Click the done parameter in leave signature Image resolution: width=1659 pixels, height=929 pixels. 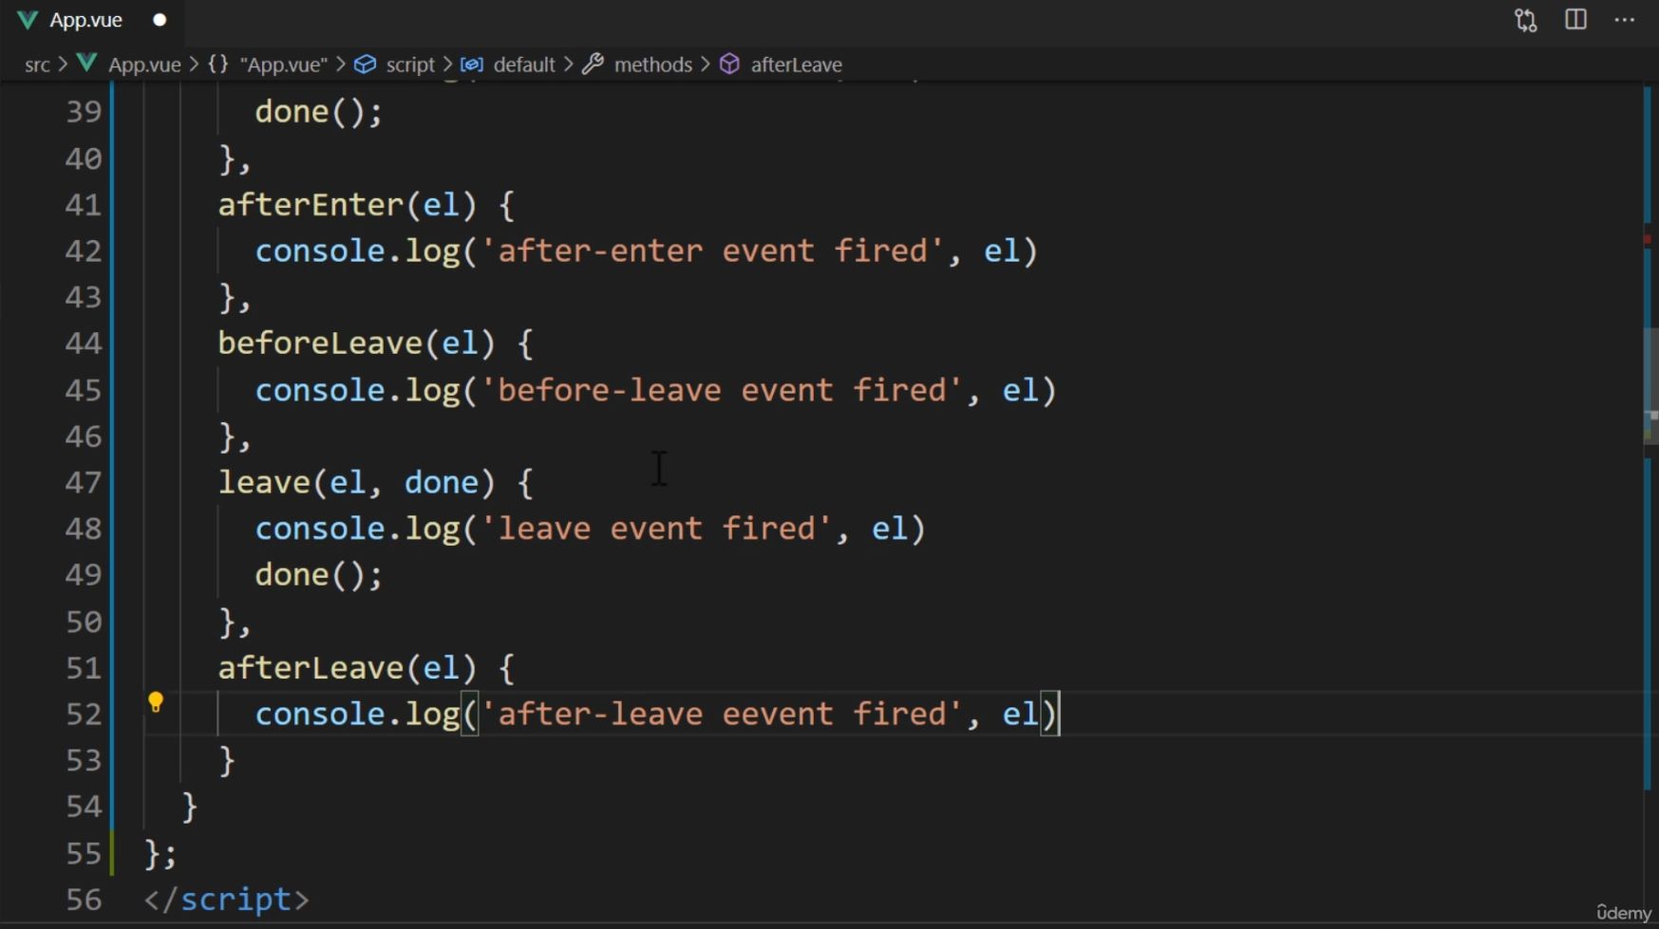pos(442,482)
